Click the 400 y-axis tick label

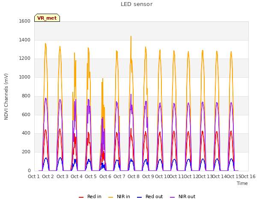point(26,133)
